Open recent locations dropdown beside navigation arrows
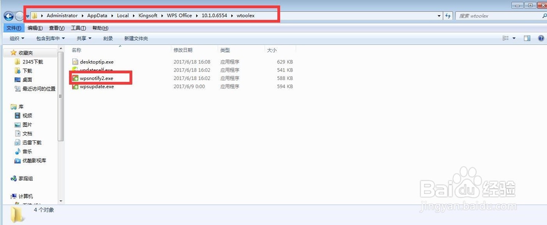Screen dimensions: 547x225 (27, 16)
